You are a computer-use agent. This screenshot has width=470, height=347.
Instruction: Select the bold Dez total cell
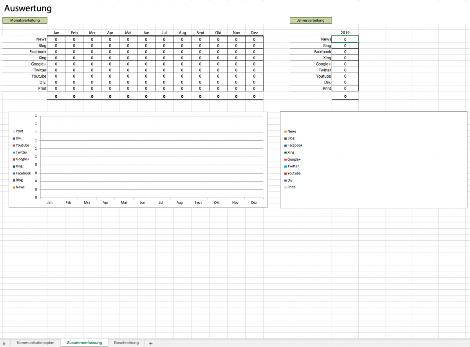click(x=254, y=96)
